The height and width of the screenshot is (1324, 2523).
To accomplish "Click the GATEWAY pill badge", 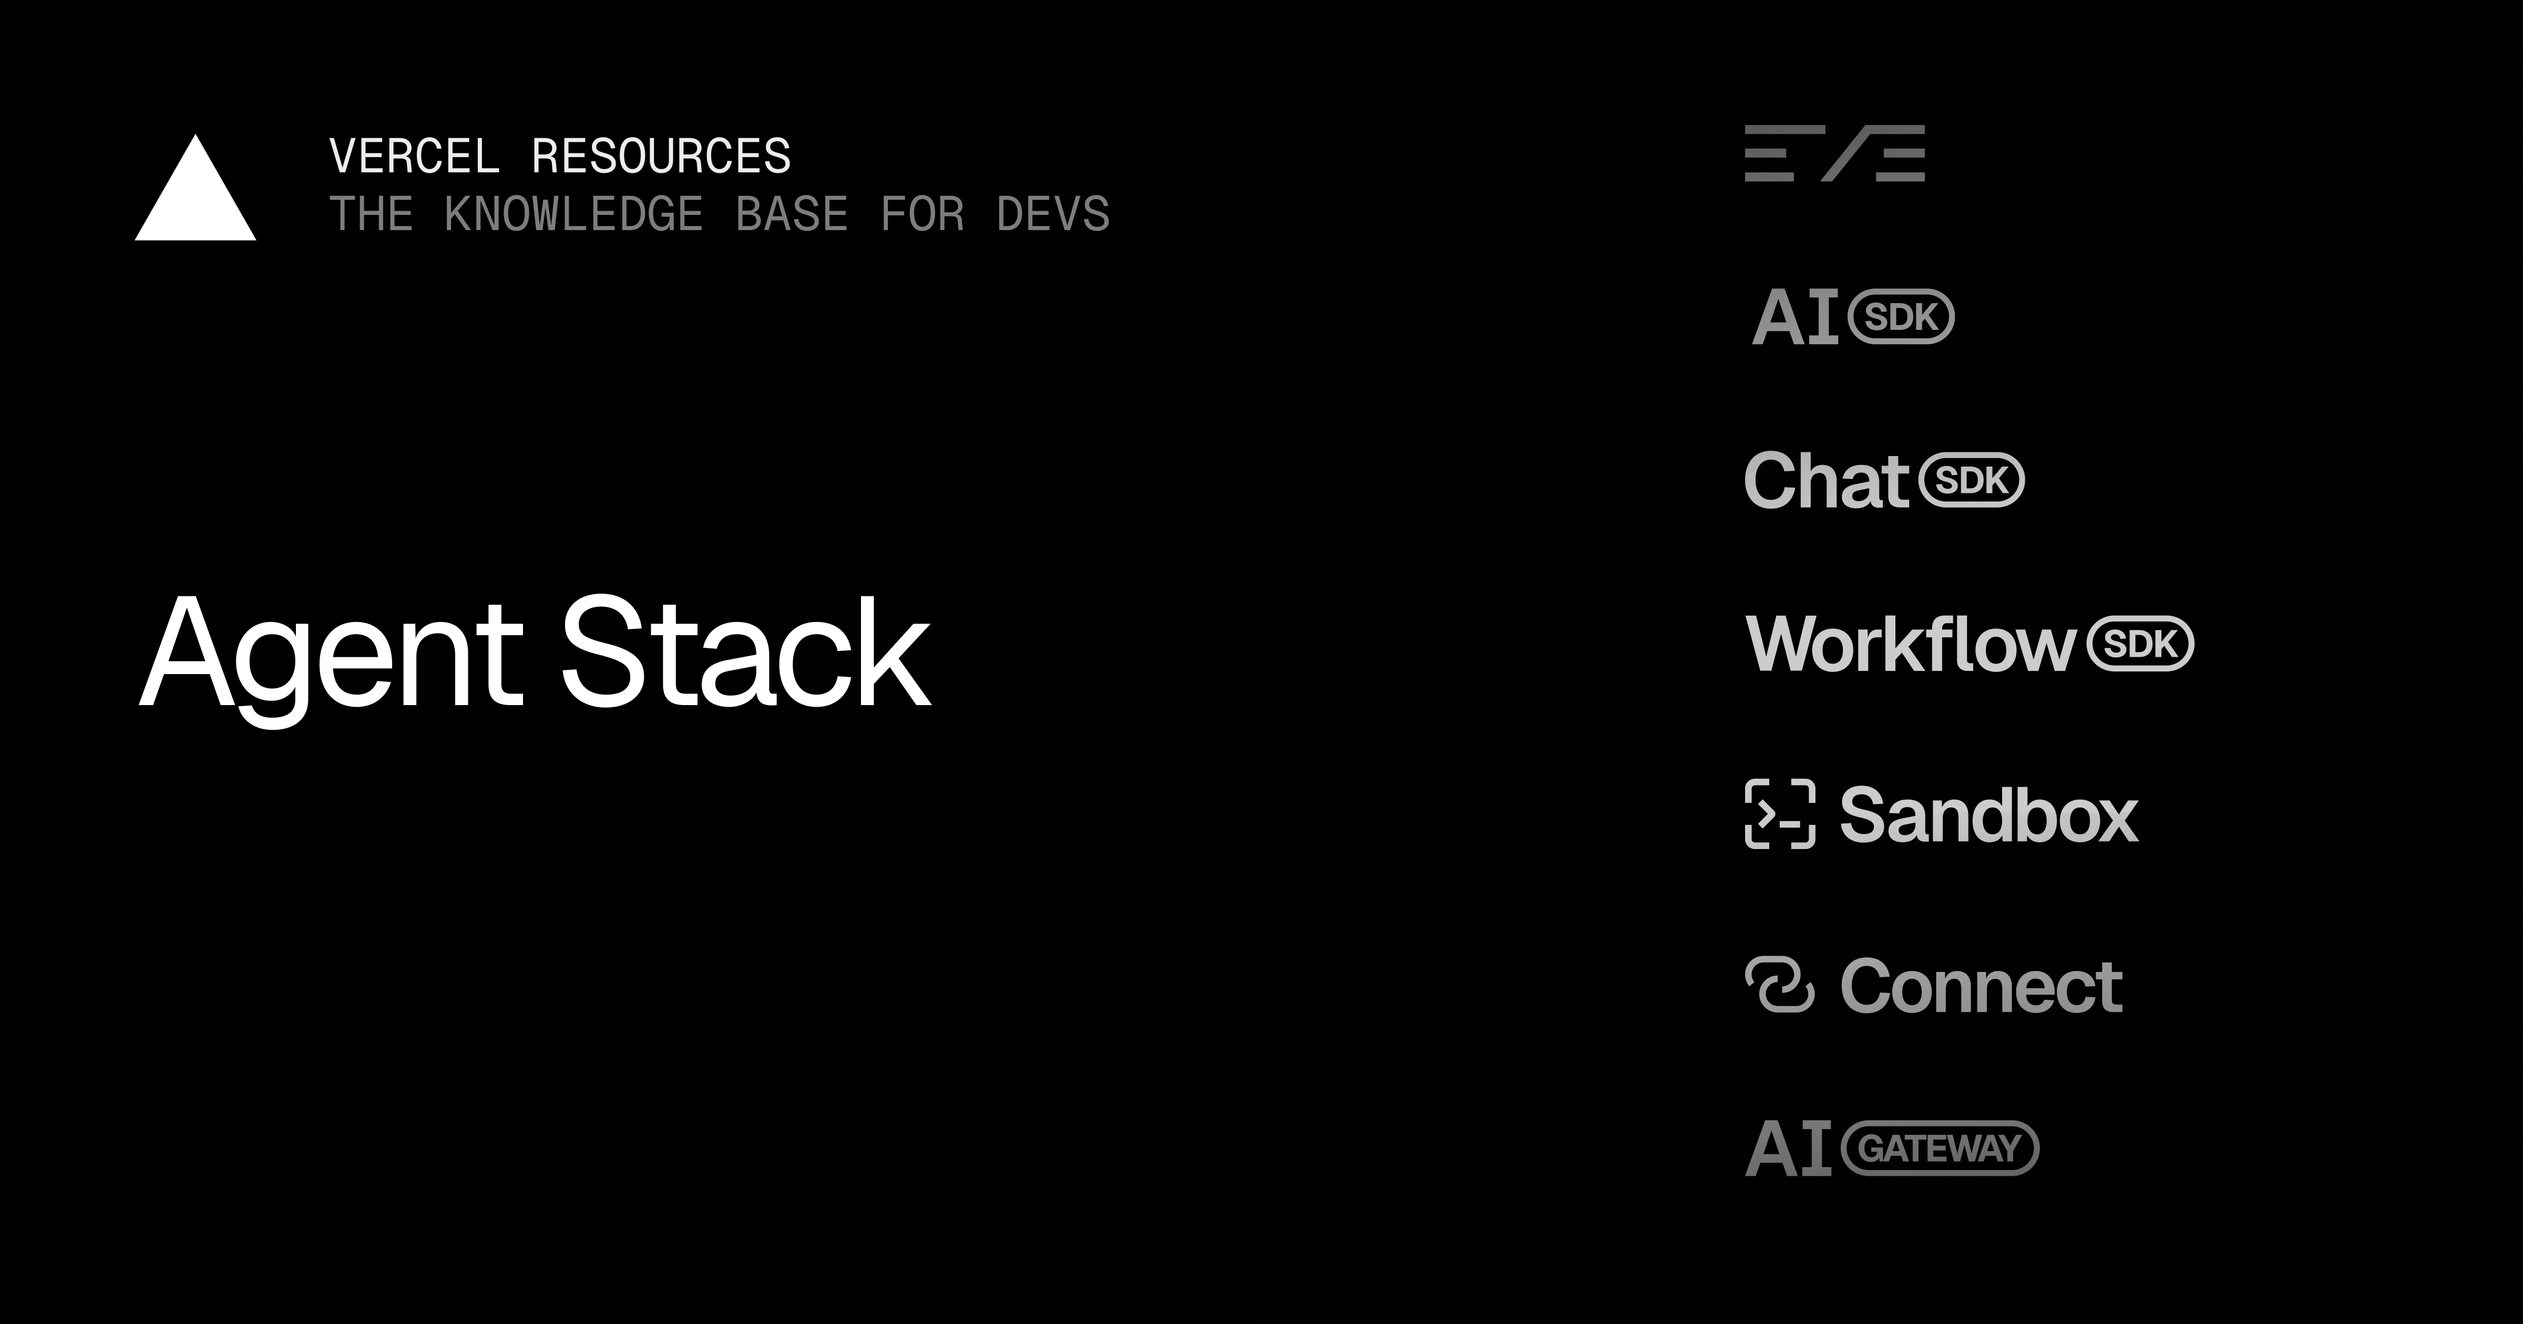I will coord(1940,1147).
